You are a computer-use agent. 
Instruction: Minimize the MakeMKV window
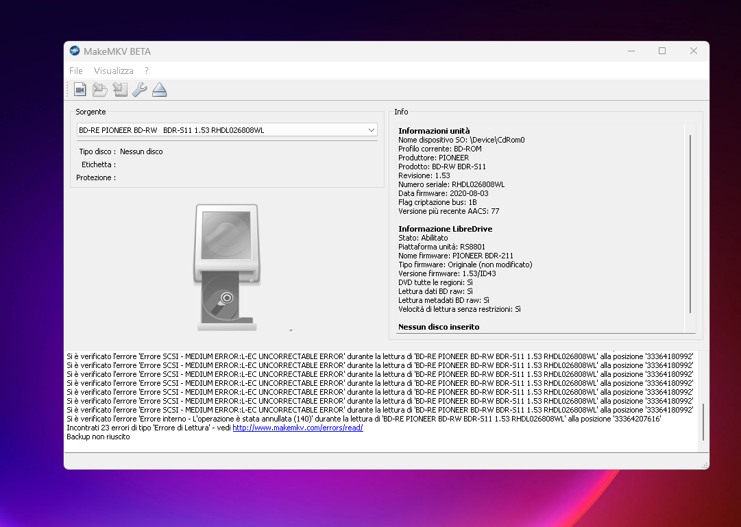coord(631,51)
